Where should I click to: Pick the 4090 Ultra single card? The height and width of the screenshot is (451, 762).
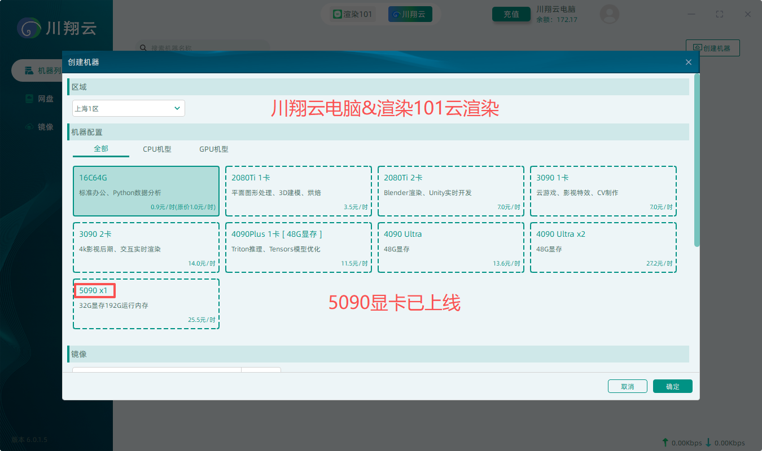point(451,247)
